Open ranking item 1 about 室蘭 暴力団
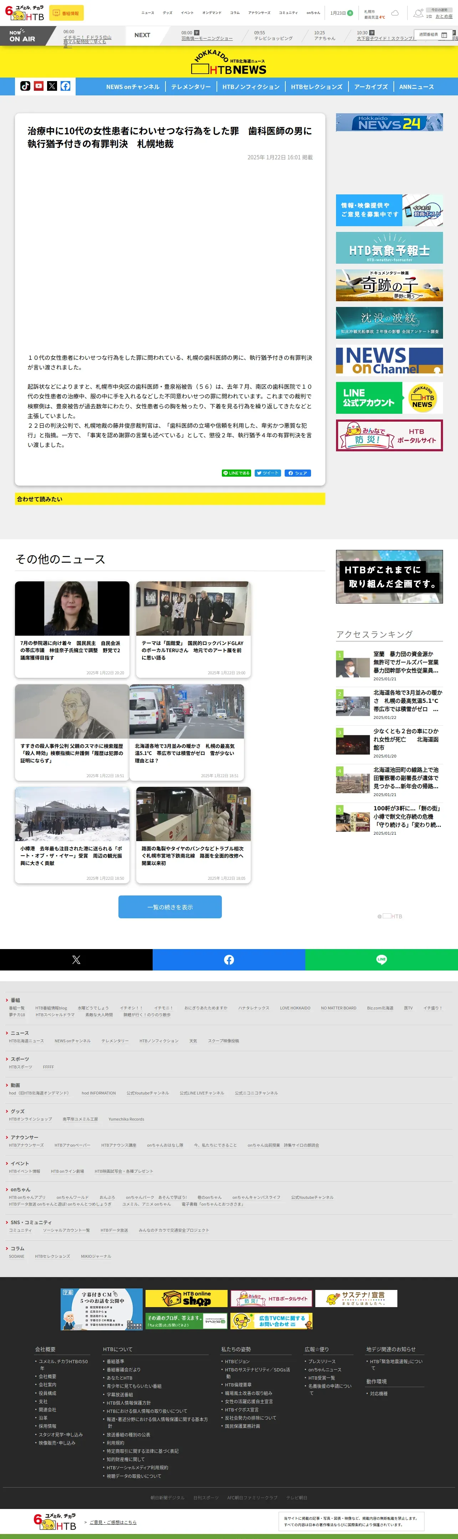 pyautogui.click(x=390, y=666)
